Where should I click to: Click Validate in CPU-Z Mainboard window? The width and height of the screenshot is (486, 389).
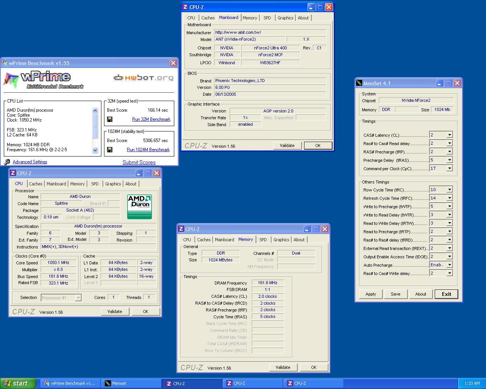point(287,145)
